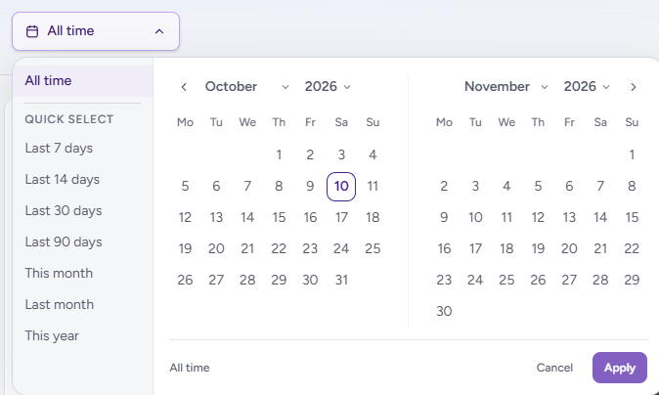Screen dimensions: 659x395
Task: Select November 1 in the right calendar
Action: pyautogui.click(x=632, y=155)
